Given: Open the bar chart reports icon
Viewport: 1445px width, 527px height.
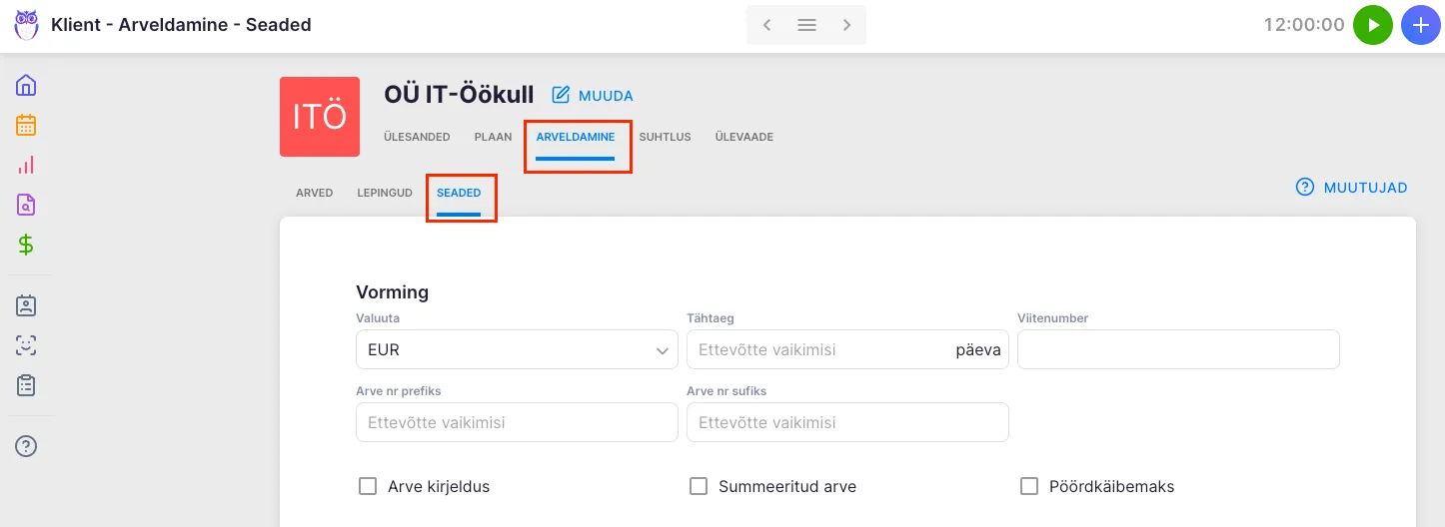Looking at the screenshot, I should click(26, 165).
